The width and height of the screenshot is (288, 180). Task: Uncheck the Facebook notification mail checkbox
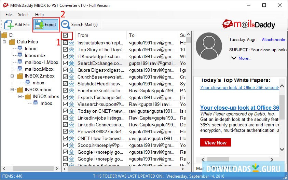click(65, 91)
